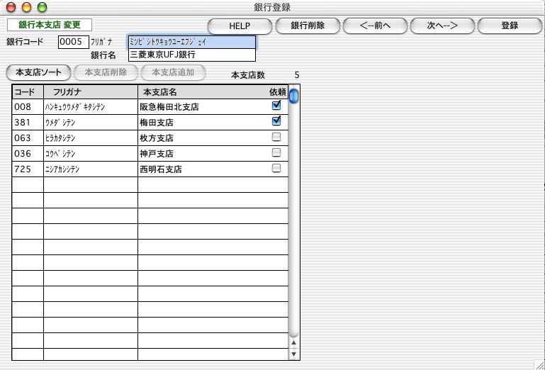The height and width of the screenshot is (370, 545).
Task: Click the table scrollbar thumb
Action: (x=293, y=96)
